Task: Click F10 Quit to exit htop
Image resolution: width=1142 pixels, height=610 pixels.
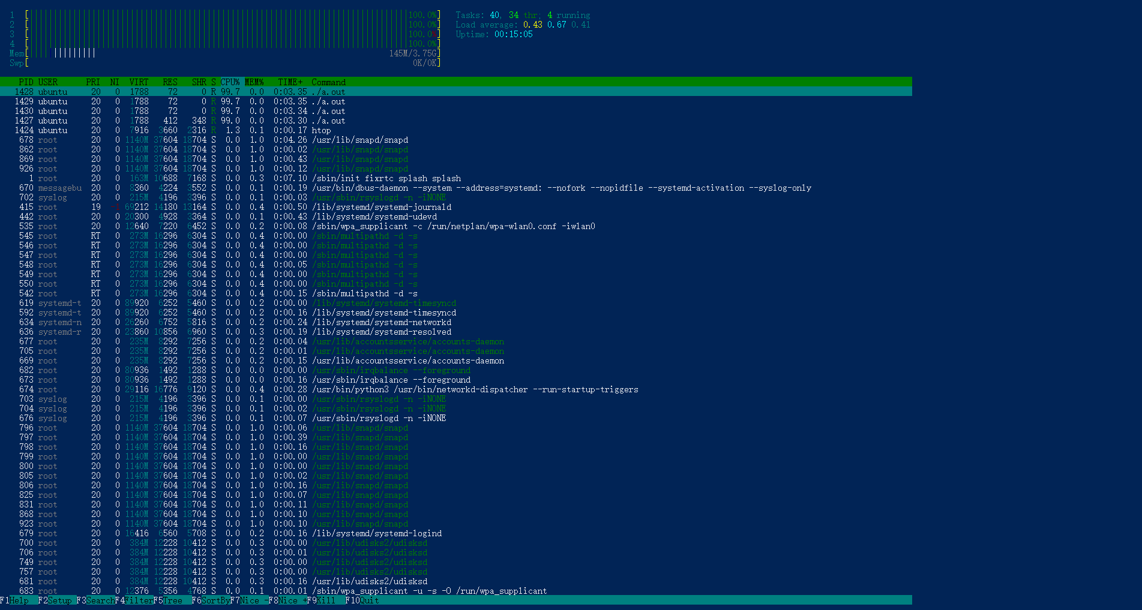Action: point(362,600)
